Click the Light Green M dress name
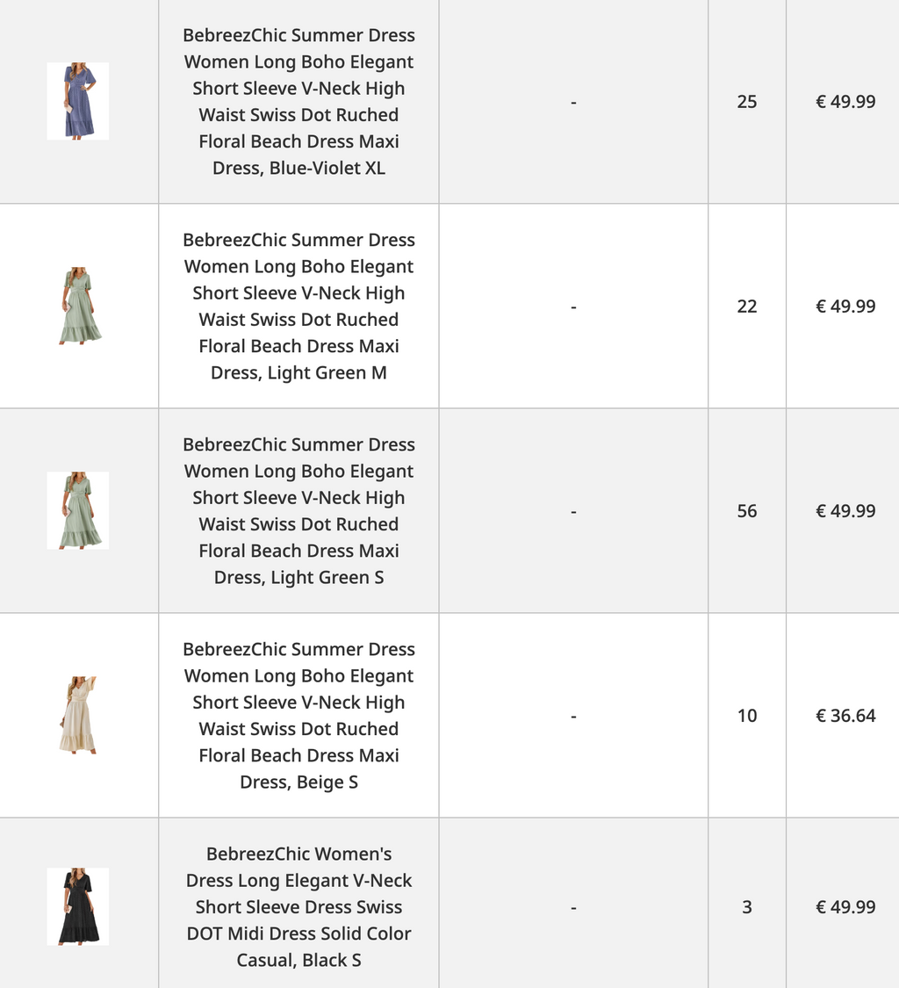The width and height of the screenshot is (899, 988). click(x=298, y=306)
